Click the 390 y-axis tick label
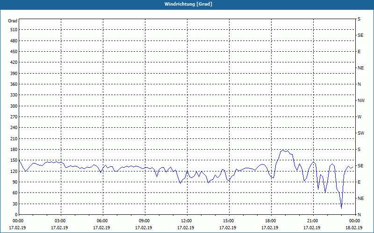This screenshot has height=233, width=374. (14, 74)
